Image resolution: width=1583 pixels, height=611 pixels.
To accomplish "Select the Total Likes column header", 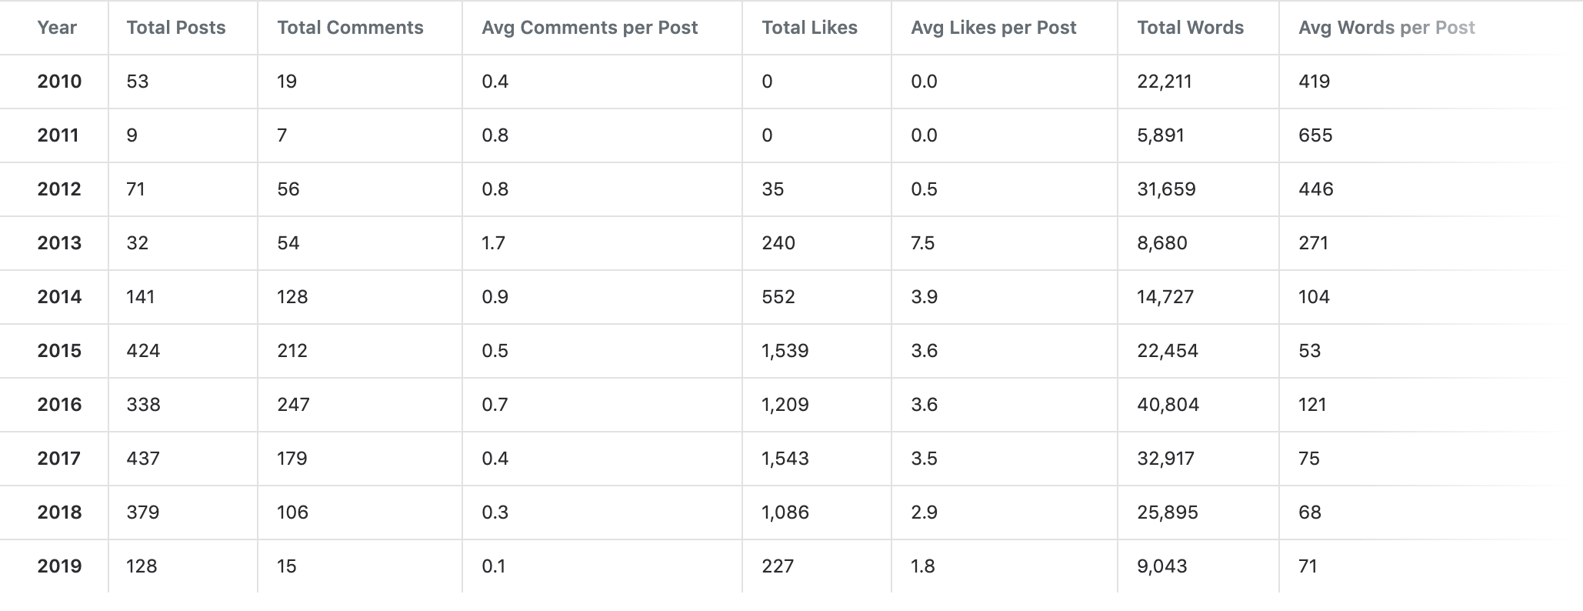I will tap(809, 28).
